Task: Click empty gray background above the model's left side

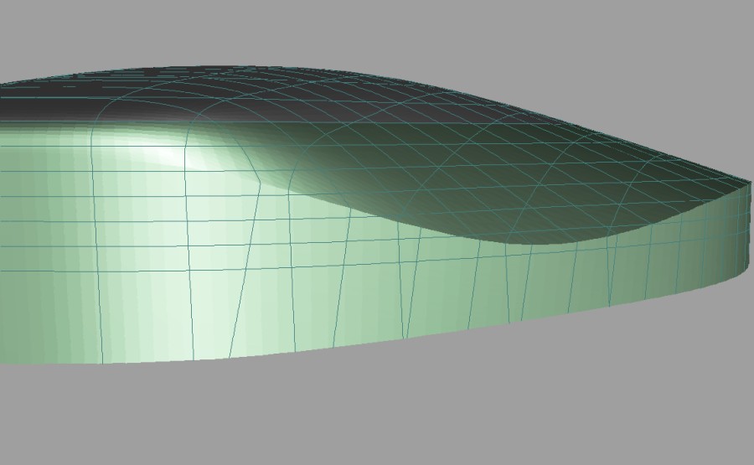Action: 126,34
